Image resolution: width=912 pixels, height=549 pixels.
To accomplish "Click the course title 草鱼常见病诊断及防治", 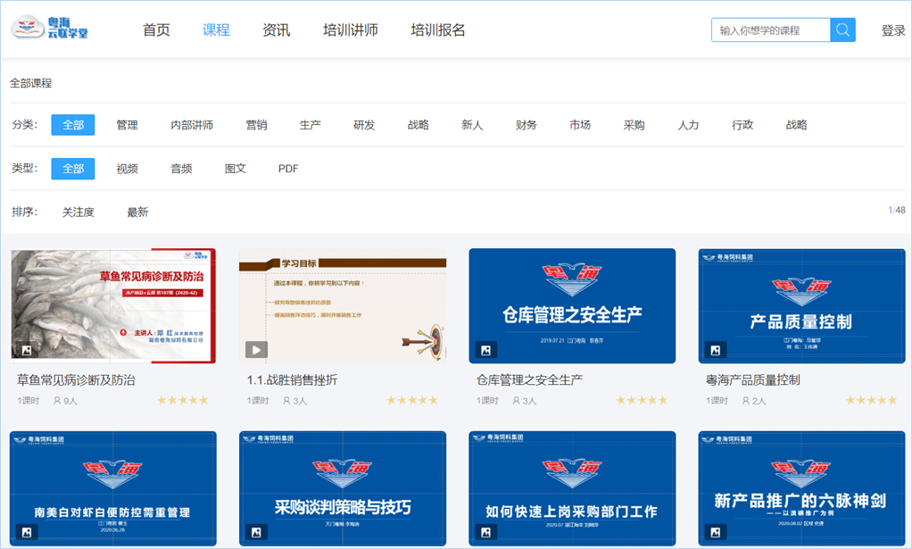I will coord(76,380).
